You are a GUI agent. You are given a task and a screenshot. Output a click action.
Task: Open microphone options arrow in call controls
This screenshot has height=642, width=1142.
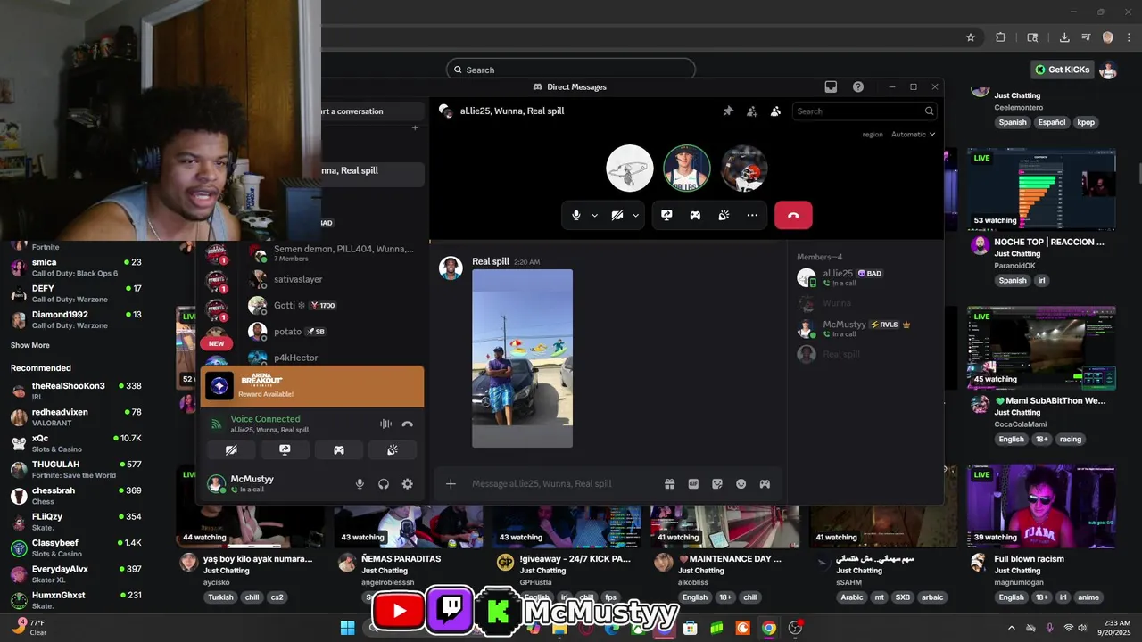click(594, 216)
